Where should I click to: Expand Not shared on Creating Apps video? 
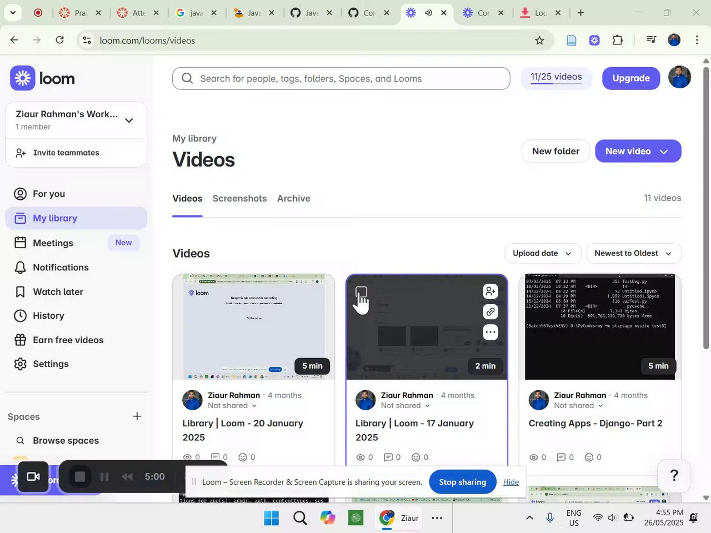tap(579, 406)
